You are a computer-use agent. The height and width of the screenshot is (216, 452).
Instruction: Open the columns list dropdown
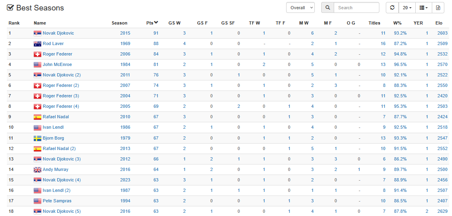pos(424,8)
